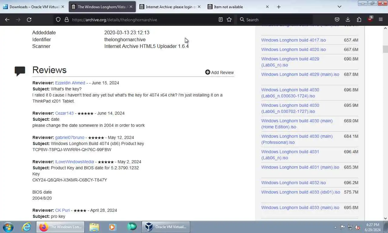Open reviewer ILoveWindowsMedia profile
388x233 pixels.
pyautogui.click(x=75, y=162)
